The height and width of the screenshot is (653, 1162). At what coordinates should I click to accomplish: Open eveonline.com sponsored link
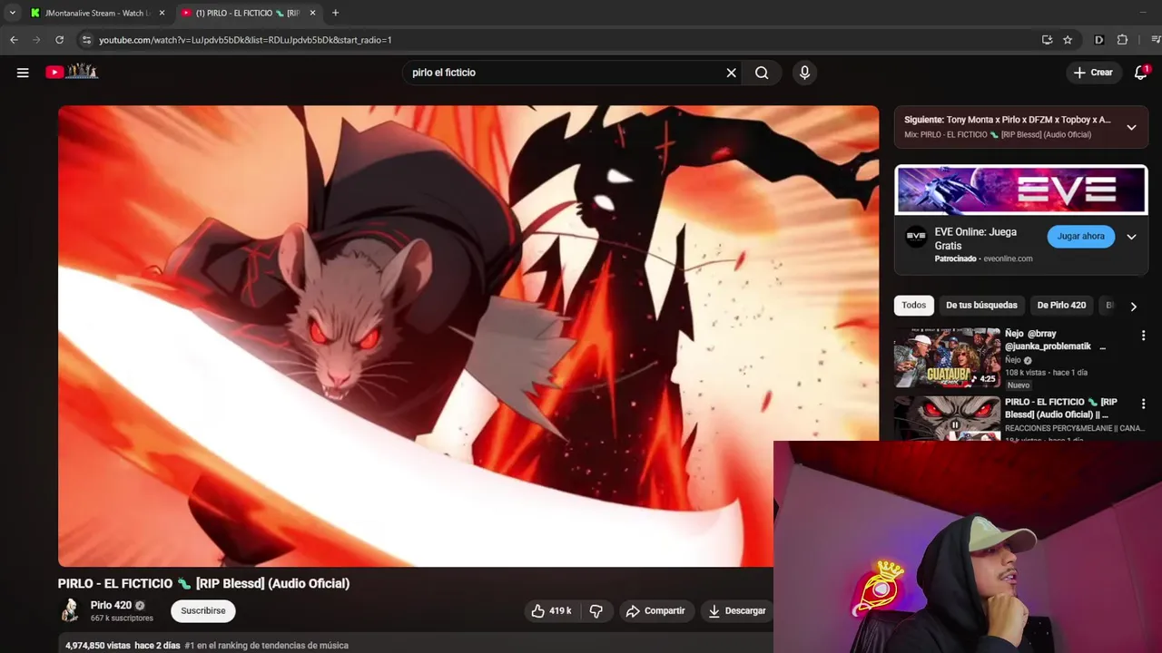click(1008, 258)
